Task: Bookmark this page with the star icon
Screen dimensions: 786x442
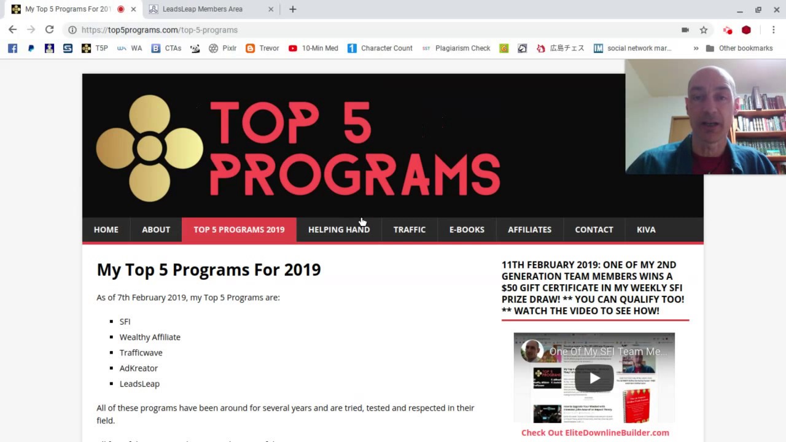Action: tap(704, 29)
